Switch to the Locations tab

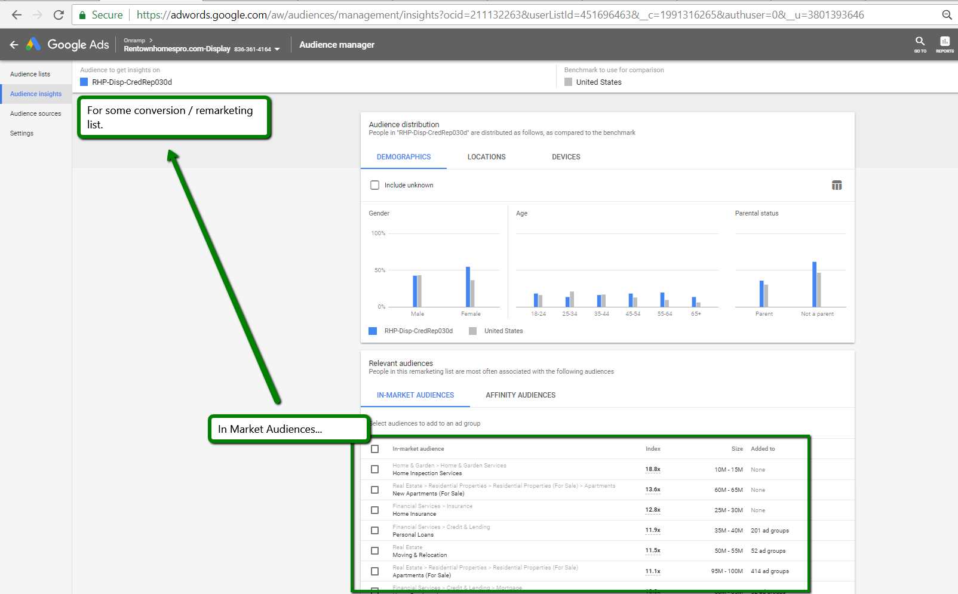click(x=486, y=157)
